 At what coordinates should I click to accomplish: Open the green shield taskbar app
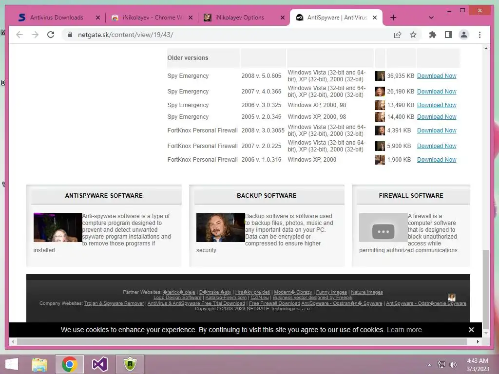[130, 364]
